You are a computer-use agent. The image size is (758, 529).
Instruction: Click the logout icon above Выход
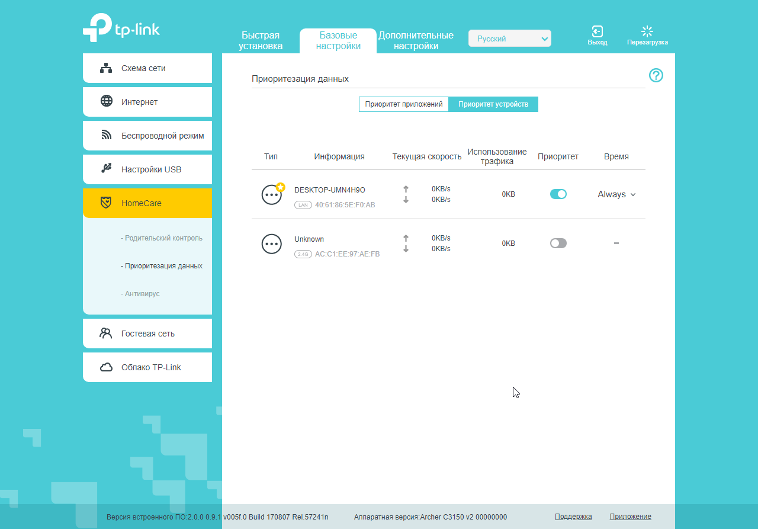(x=598, y=31)
